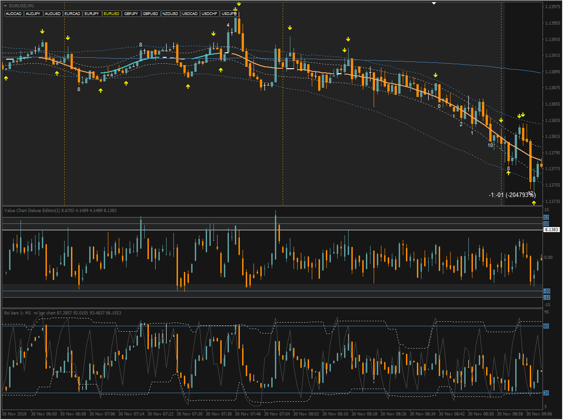Click the blue 80 level tag on the RSI scale
This screenshot has width=563, height=420.
click(x=547, y=326)
